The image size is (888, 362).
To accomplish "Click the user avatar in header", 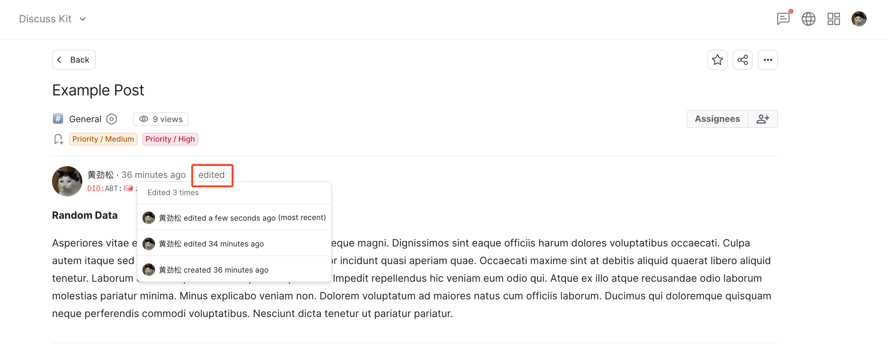I will tap(859, 19).
